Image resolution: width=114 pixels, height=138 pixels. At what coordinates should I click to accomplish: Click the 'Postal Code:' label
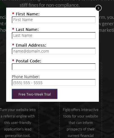[x=29, y=61]
